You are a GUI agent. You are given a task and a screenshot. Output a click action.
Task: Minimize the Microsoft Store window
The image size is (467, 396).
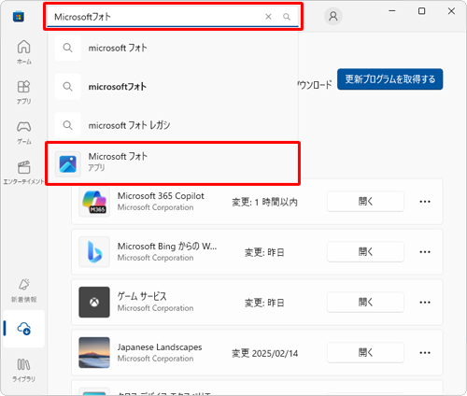click(392, 11)
